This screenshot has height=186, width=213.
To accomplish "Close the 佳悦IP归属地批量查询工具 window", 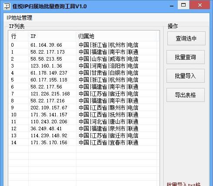I will pyautogui.click(x=200, y=5).
